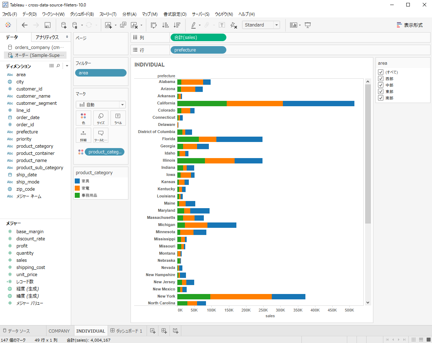Open the mark type dropdown showing 自動

coord(122,105)
